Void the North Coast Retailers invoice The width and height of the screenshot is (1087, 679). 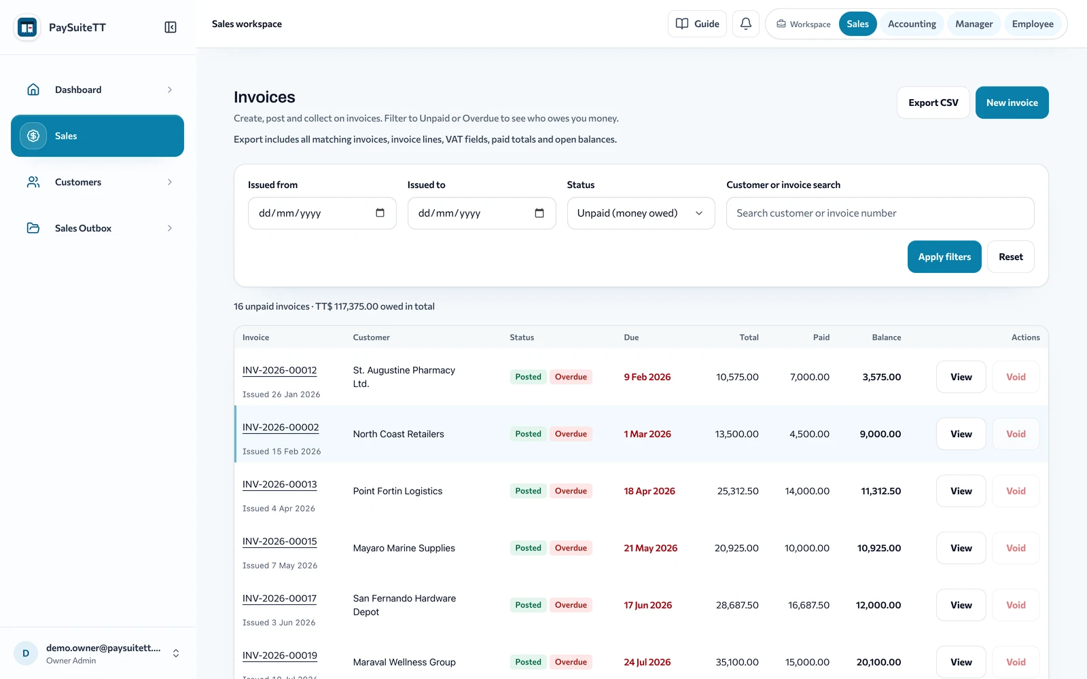tap(1016, 434)
